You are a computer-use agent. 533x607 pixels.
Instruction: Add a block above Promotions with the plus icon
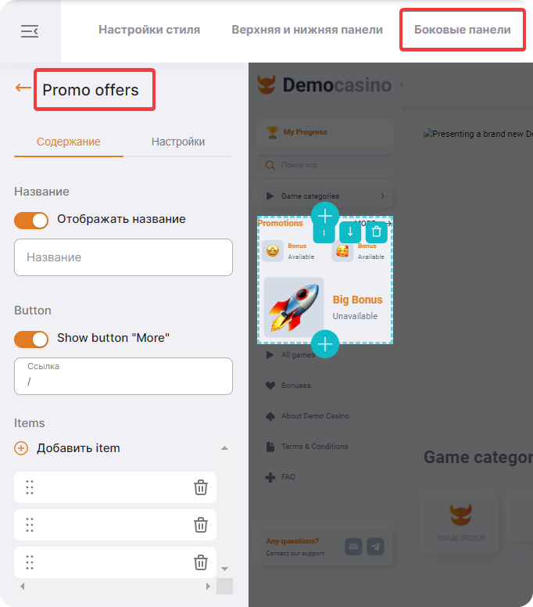325,216
